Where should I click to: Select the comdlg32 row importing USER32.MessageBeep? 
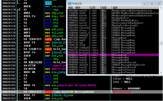(x=113, y=48)
